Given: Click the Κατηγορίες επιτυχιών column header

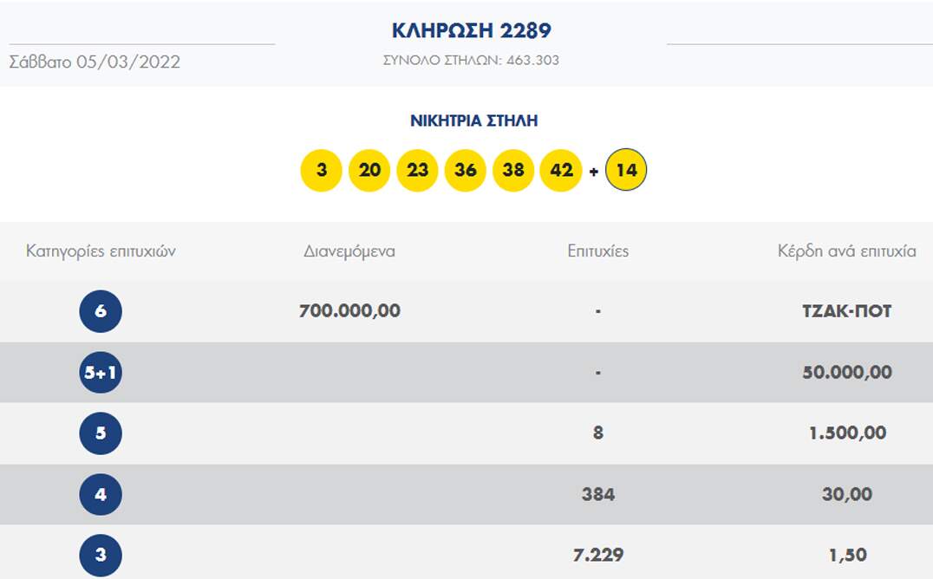Looking at the screenshot, I should pos(101,251).
